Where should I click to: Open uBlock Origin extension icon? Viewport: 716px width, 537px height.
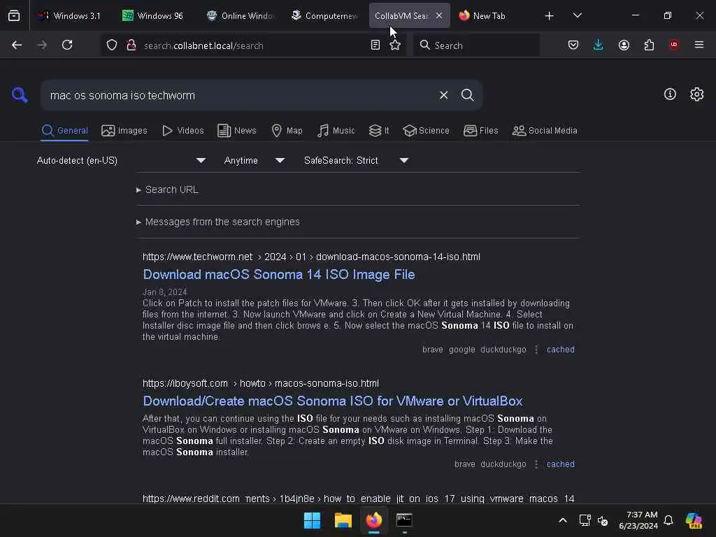pos(673,45)
